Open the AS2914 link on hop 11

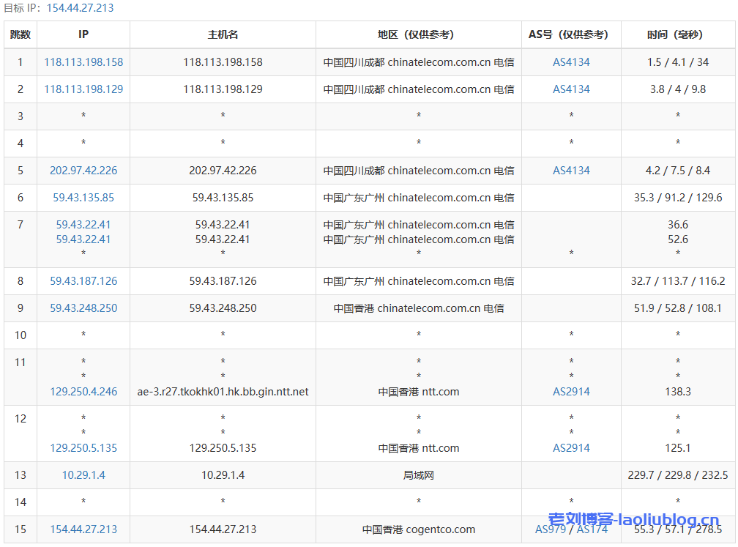(x=571, y=391)
